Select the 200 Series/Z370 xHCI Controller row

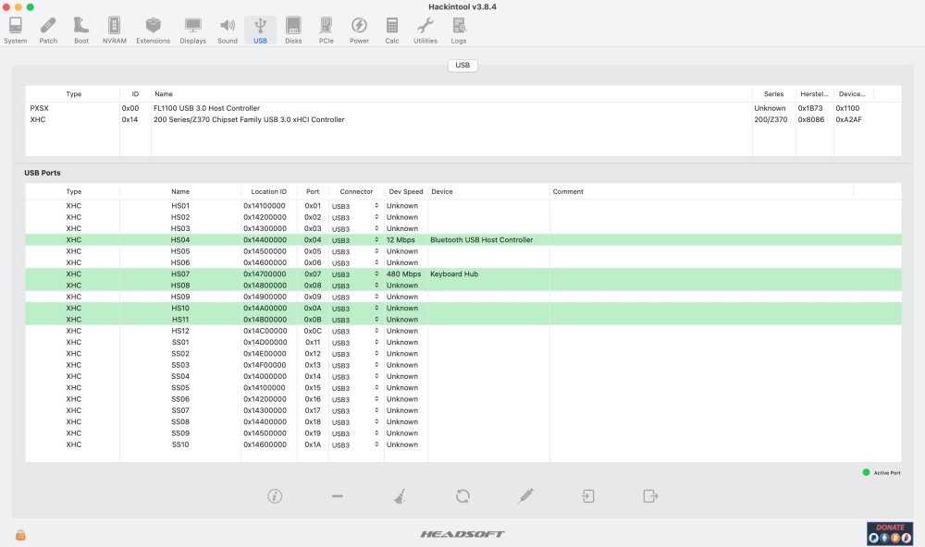click(463, 120)
